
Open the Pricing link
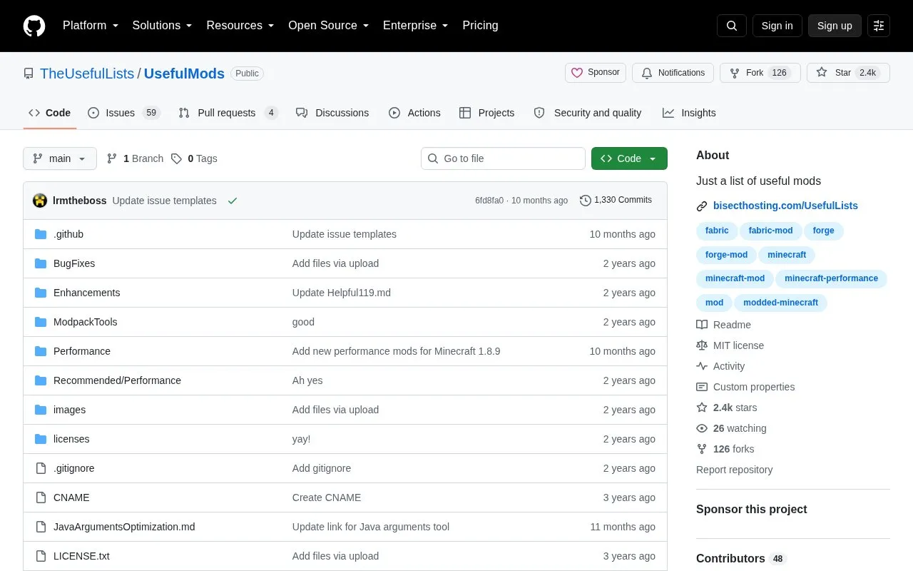pyautogui.click(x=480, y=26)
